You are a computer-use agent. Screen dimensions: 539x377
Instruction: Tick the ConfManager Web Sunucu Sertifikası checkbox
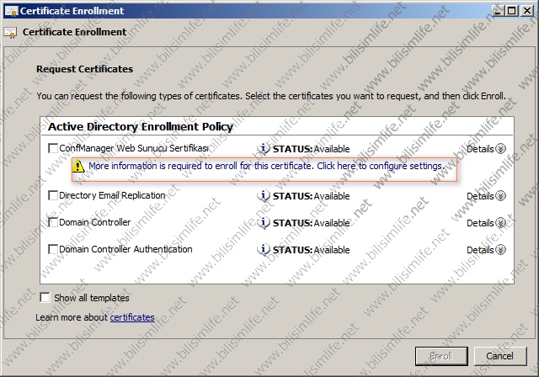[x=53, y=148]
